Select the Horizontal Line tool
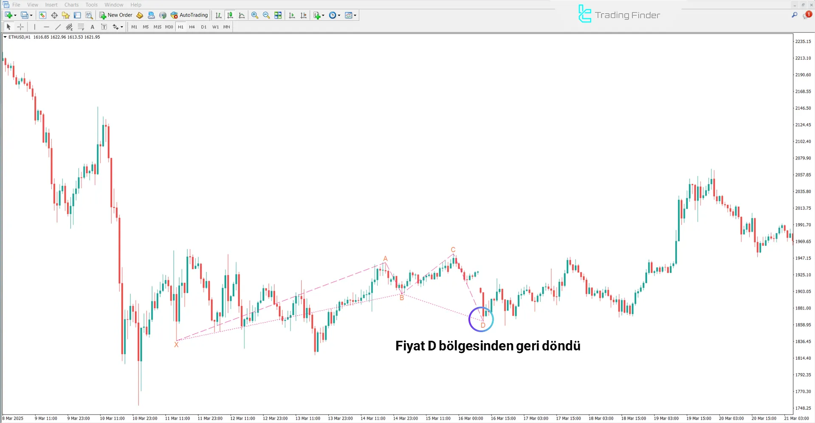815x423 pixels. (46, 27)
